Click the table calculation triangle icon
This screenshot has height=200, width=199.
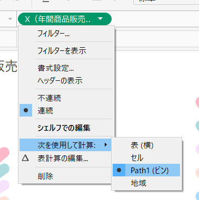coord(25,158)
